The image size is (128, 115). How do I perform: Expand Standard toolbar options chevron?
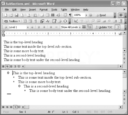pyautogui.click(x=115, y=15)
